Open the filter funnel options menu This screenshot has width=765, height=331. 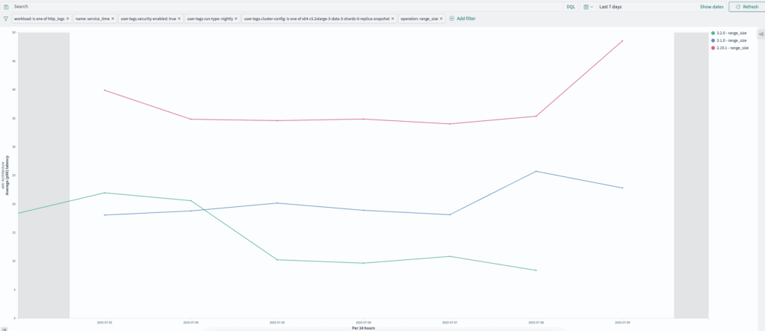(x=6, y=19)
